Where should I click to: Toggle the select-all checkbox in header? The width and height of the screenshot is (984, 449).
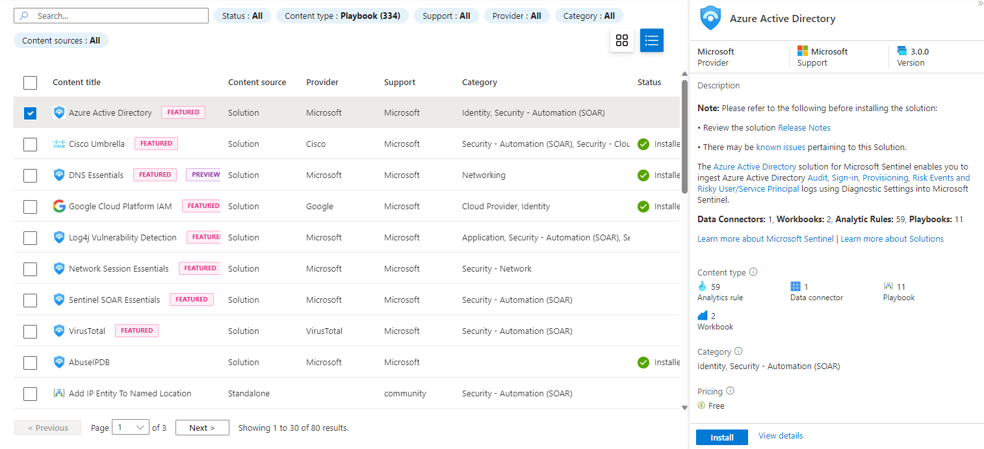31,83
